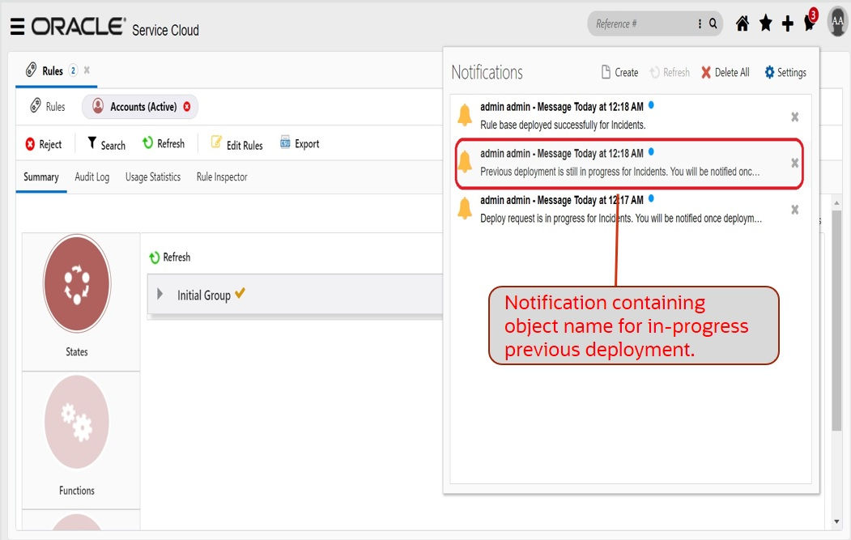851x540 pixels.
Task: Click the plus create icon
Action: (787, 24)
